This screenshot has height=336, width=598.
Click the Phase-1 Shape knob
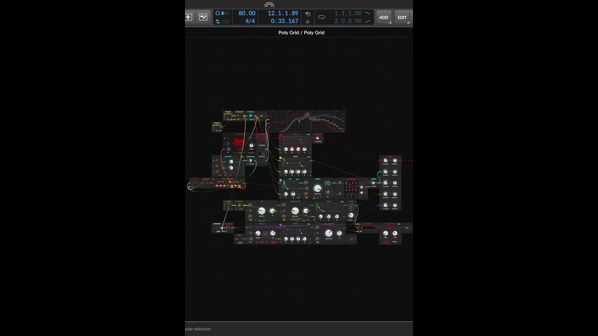click(258, 233)
